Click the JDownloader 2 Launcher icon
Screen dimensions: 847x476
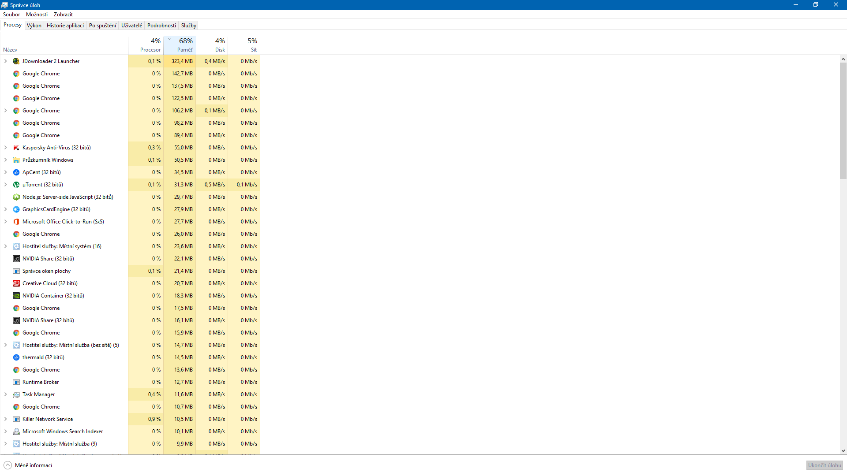(16, 61)
